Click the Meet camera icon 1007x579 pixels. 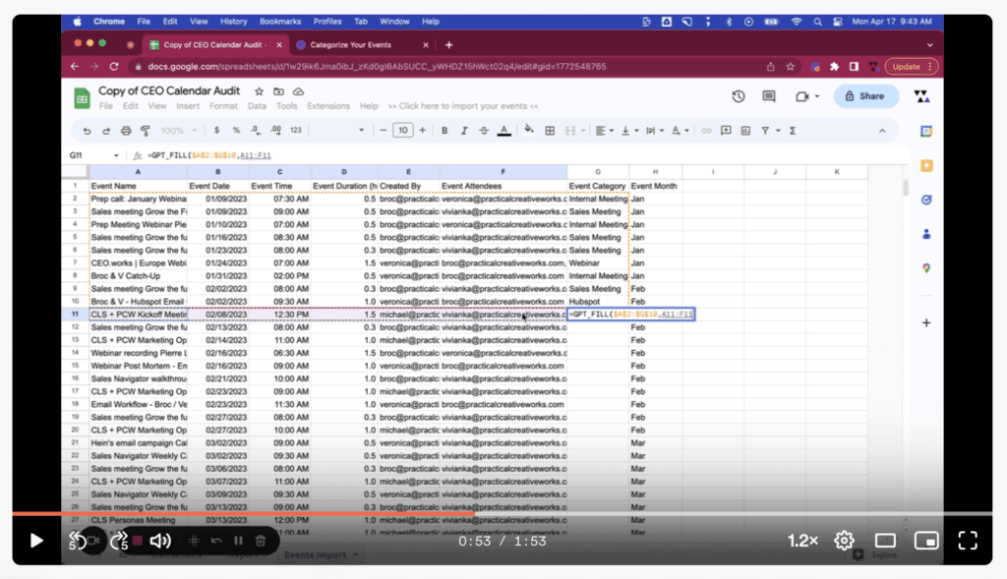coord(802,96)
